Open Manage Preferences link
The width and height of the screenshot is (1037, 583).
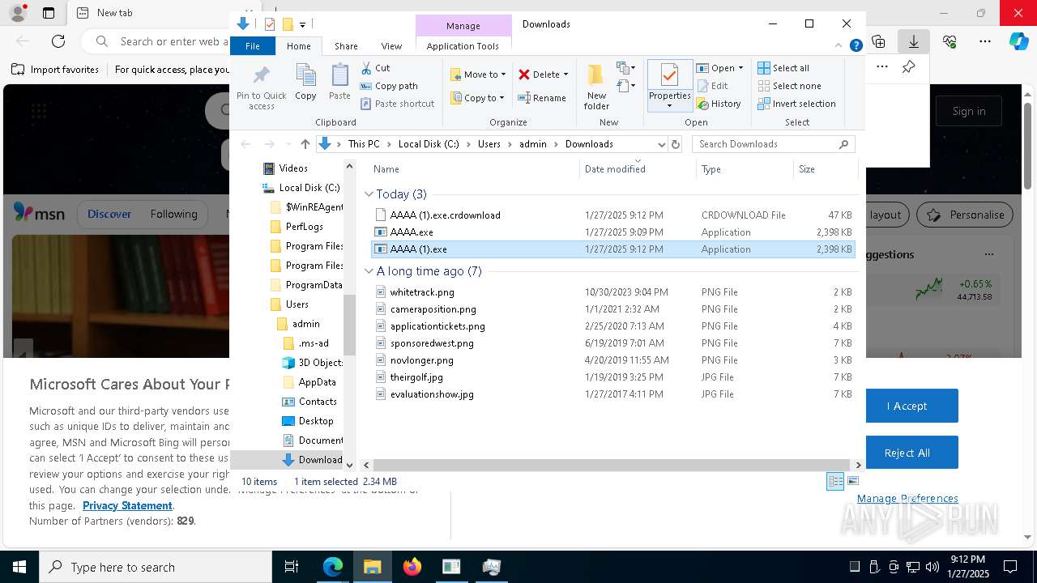[907, 498]
